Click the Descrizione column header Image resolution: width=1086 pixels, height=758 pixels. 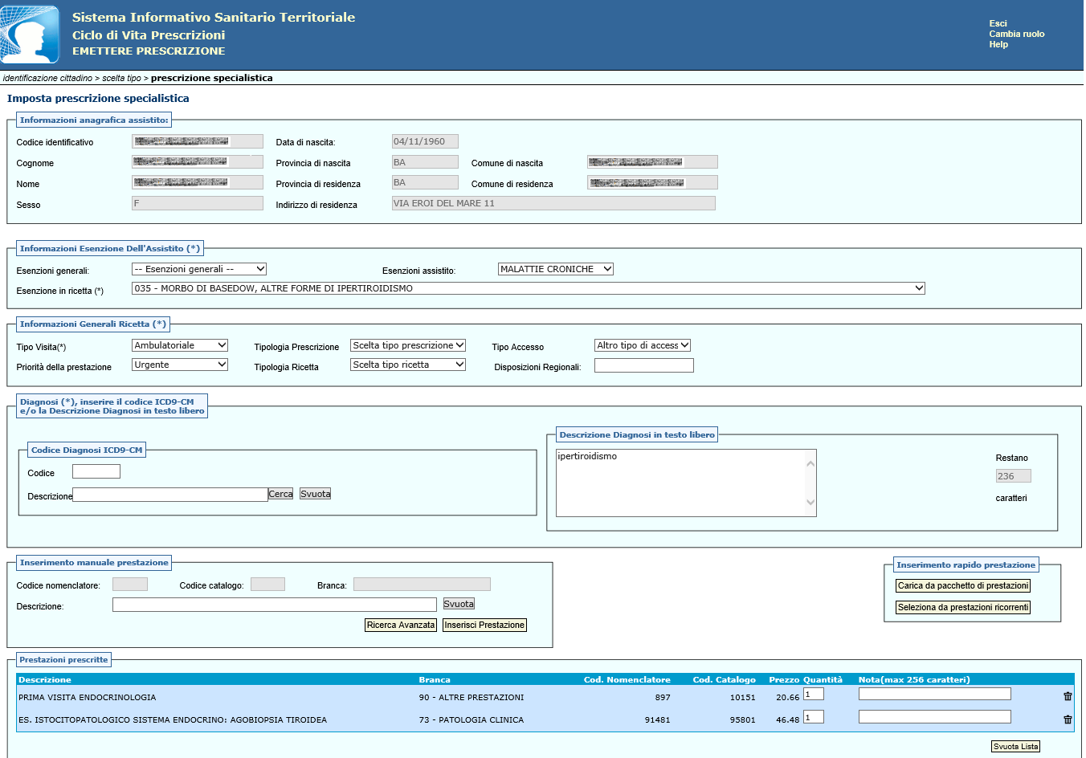[x=45, y=679]
